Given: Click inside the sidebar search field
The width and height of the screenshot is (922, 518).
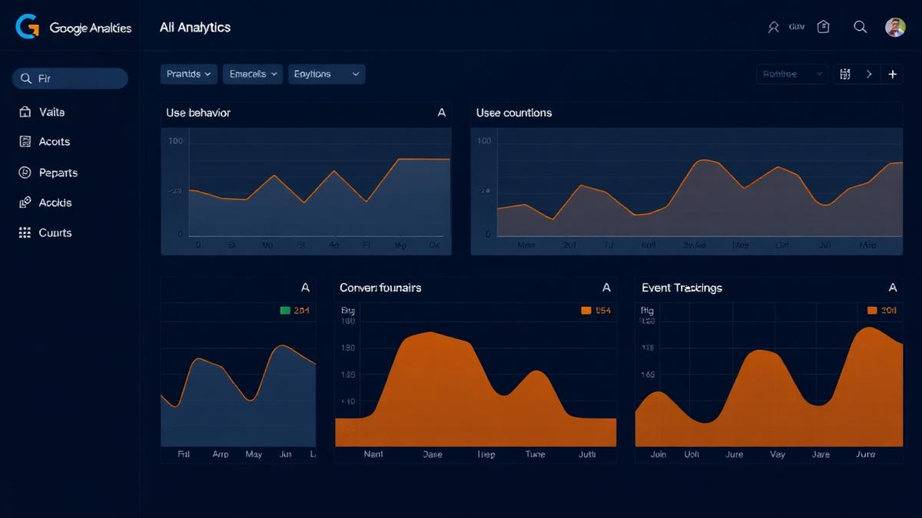Looking at the screenshot, I should pyautogui.click(x=69, y=78).
